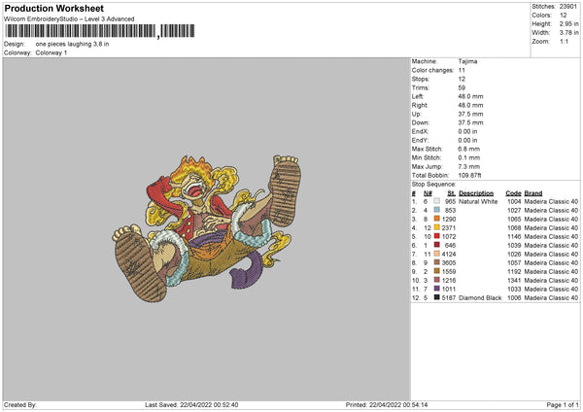
Task: Click the Page 1 of 1 footer
Action: coord(563,404)
